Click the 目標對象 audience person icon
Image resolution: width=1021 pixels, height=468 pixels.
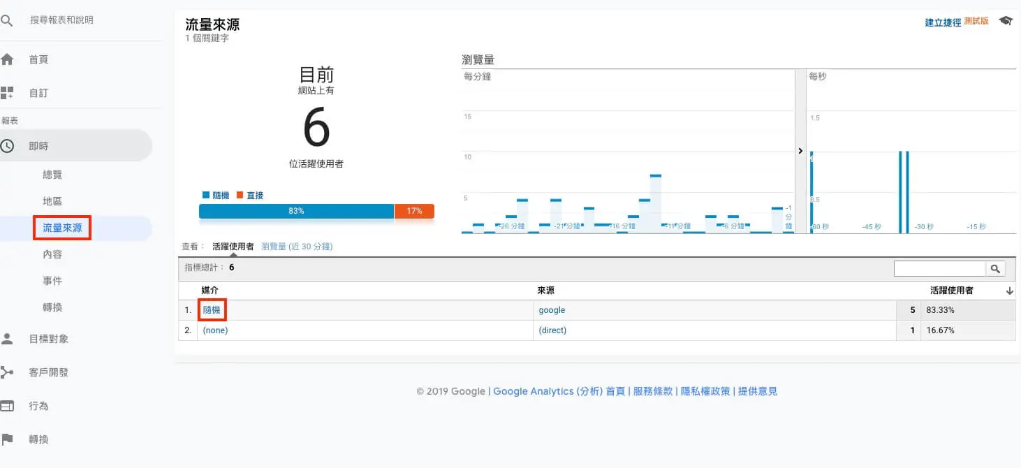coord(7,339)
